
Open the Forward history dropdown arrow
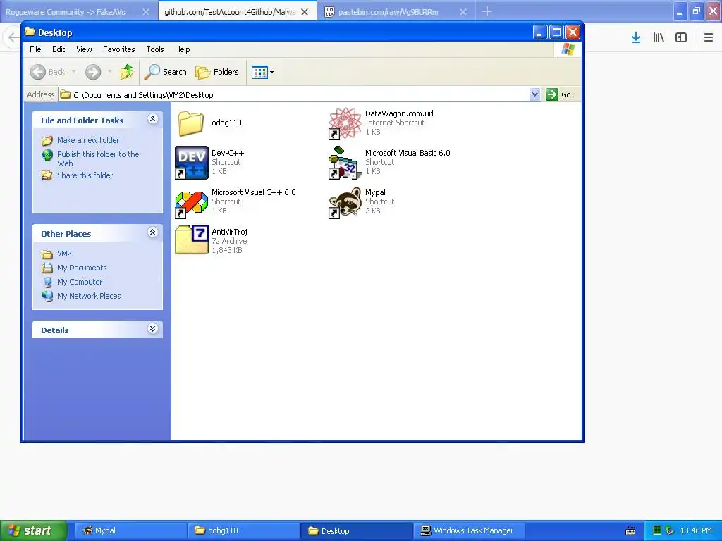(109, 72)
